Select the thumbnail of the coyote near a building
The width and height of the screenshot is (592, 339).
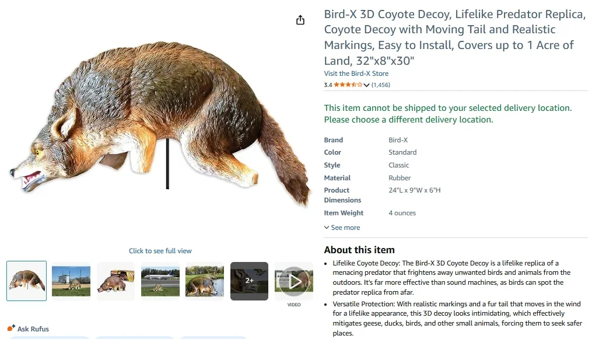click(71, 281)
